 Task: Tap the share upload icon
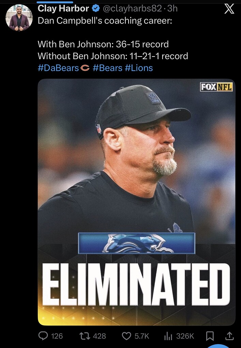(229, 336)
